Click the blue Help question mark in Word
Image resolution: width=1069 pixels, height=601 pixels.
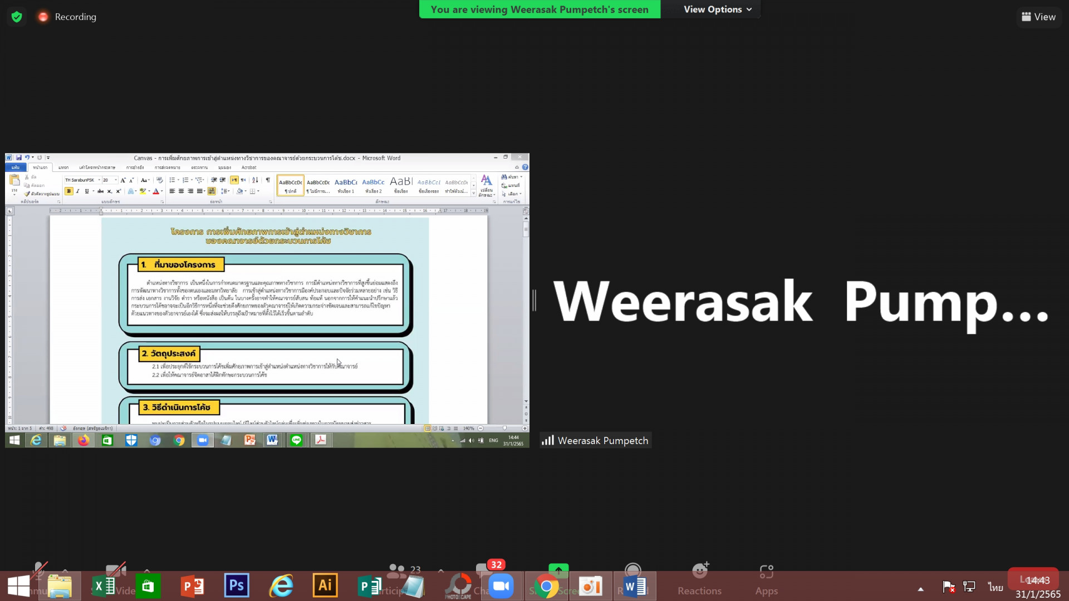[x=525, y=167]
